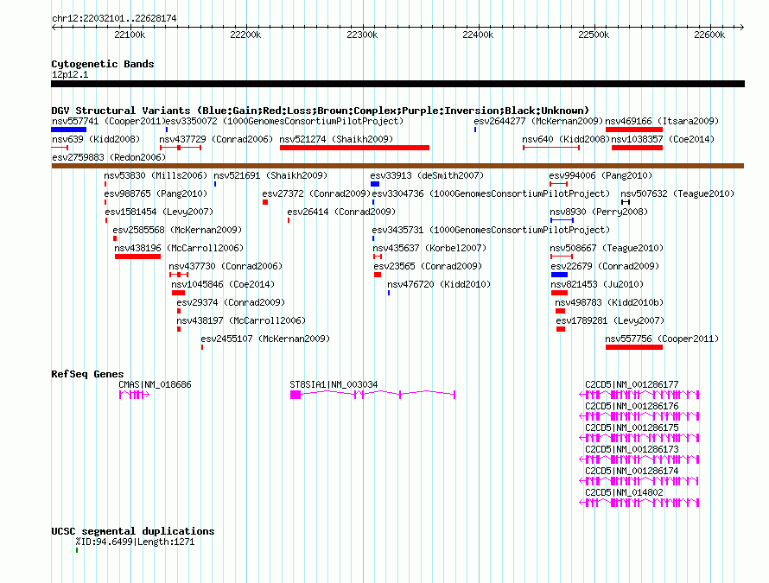Click the CMAS gene exon glyph
This screenshot has height=583, width=769.
click(x=134, y=395)
